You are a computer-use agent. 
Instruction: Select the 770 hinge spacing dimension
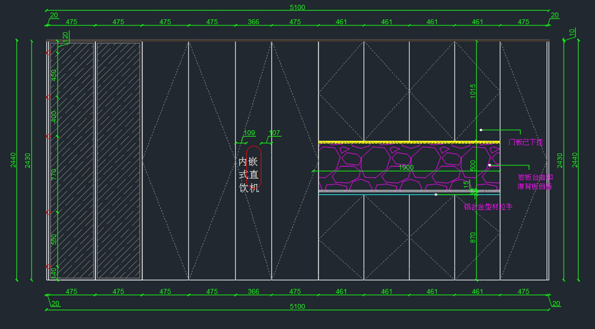tap(54, 174)
